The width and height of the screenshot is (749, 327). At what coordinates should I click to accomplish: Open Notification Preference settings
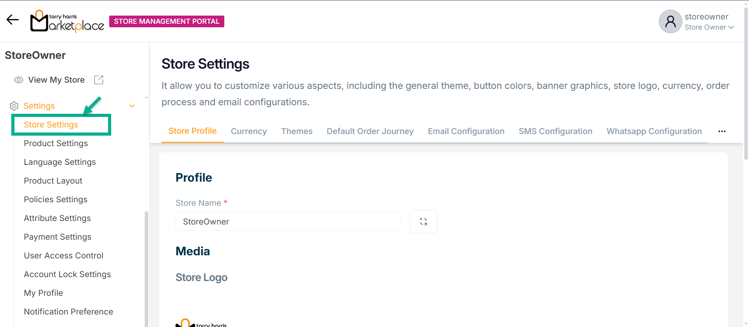[x=68, y=312]
